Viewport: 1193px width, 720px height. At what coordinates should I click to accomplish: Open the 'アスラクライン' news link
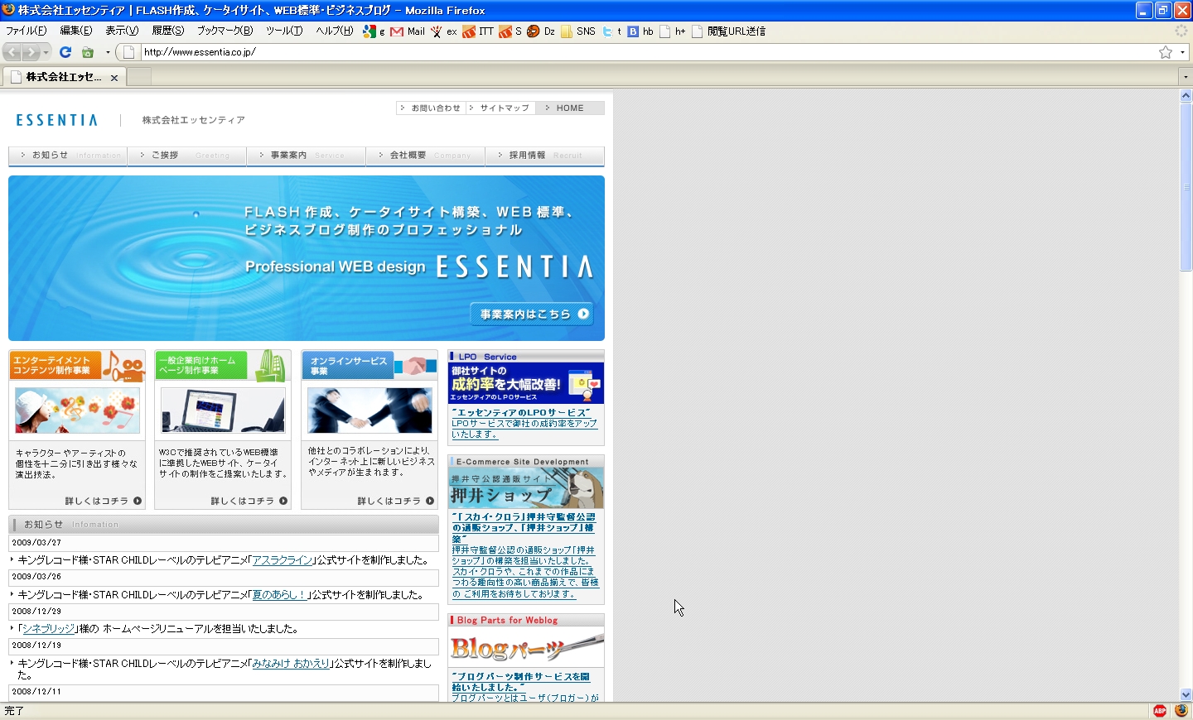pos(283,560)
